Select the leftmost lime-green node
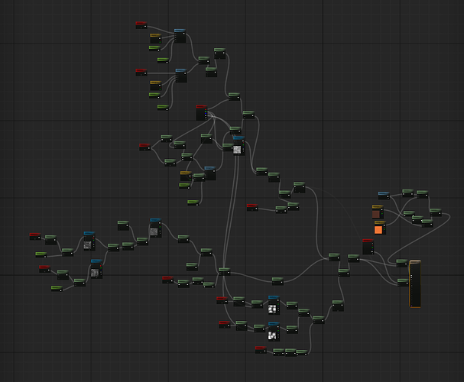This screenshot has height=382, width=464. pos(41,255)
